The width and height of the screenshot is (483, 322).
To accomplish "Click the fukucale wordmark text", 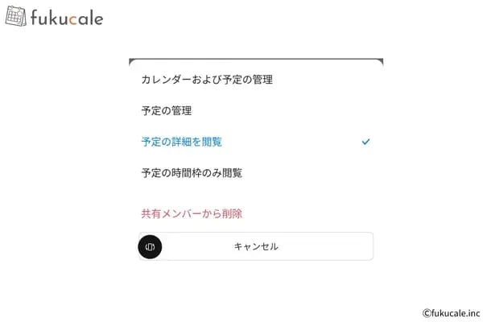I will [x=67, y=18].
